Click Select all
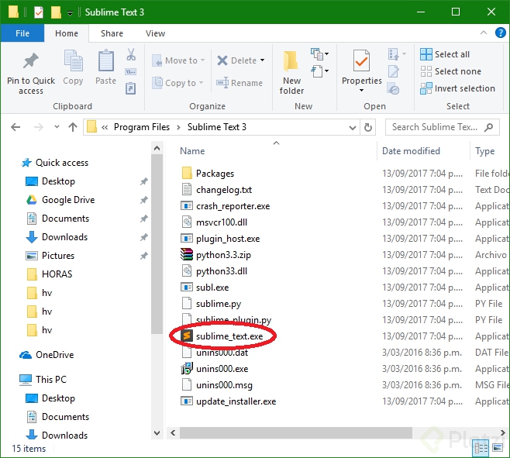 [x=445, y=54]
